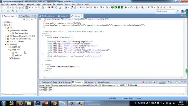Click the orange deploy package toolbar icon
Screen dimensions: 188x106
49,7
